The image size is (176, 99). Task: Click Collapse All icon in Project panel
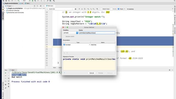tap(37, 6)
